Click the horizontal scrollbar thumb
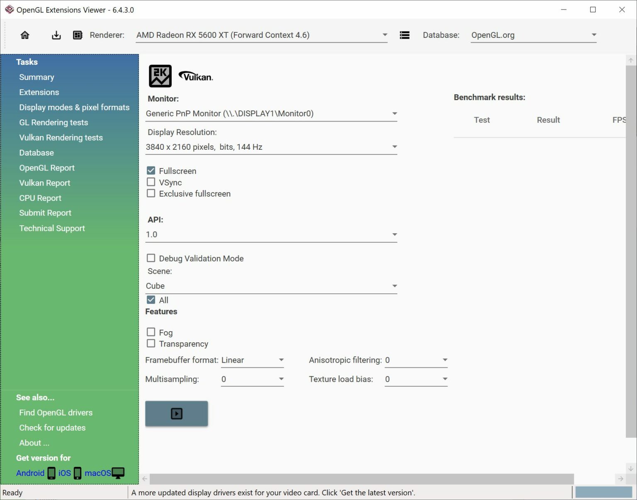Image resolution: width=637 pixels, height=500 pixels. coord(362,479)
